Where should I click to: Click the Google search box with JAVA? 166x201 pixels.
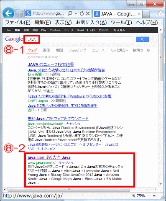pyautogui.click(x=79, y=39)
